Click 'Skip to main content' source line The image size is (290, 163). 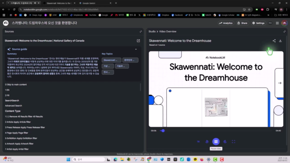[x=16, y=85]
